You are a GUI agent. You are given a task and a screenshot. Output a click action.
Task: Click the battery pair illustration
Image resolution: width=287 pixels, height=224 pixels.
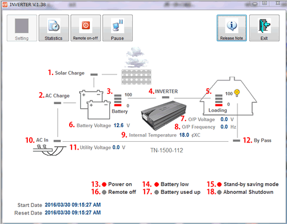tap(94, 105)
